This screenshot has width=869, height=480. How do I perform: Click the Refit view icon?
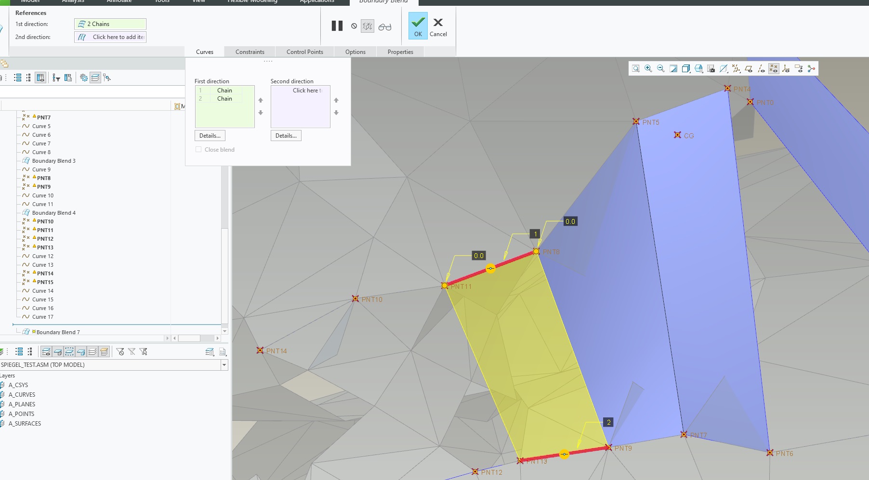[636, 69]
